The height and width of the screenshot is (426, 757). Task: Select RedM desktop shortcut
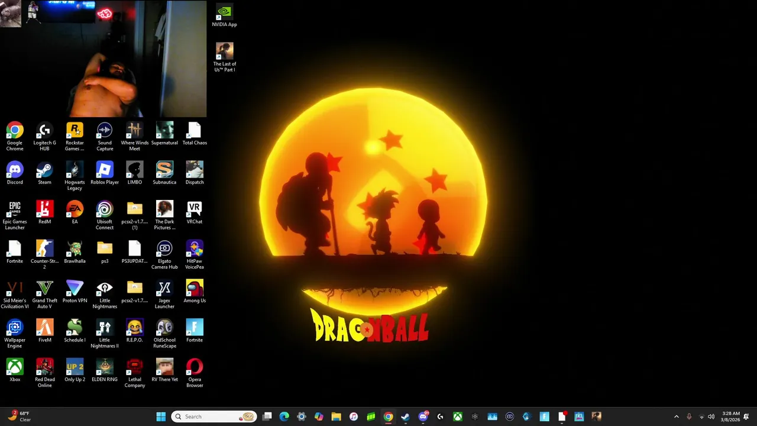44,213
